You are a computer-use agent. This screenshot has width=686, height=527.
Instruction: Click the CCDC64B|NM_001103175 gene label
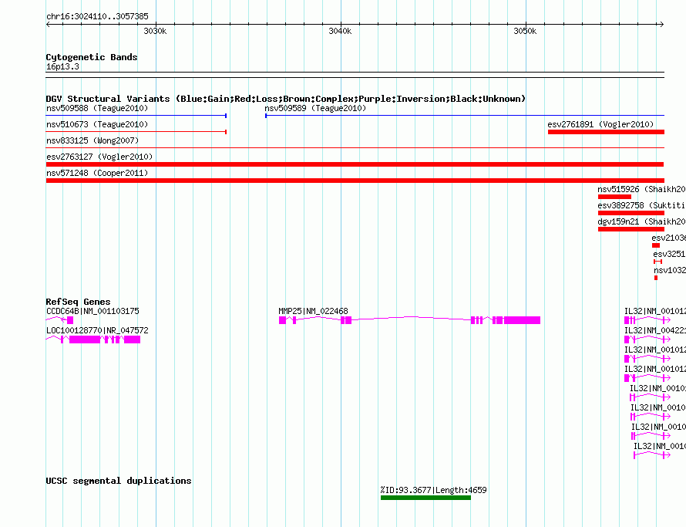(92, 311)
